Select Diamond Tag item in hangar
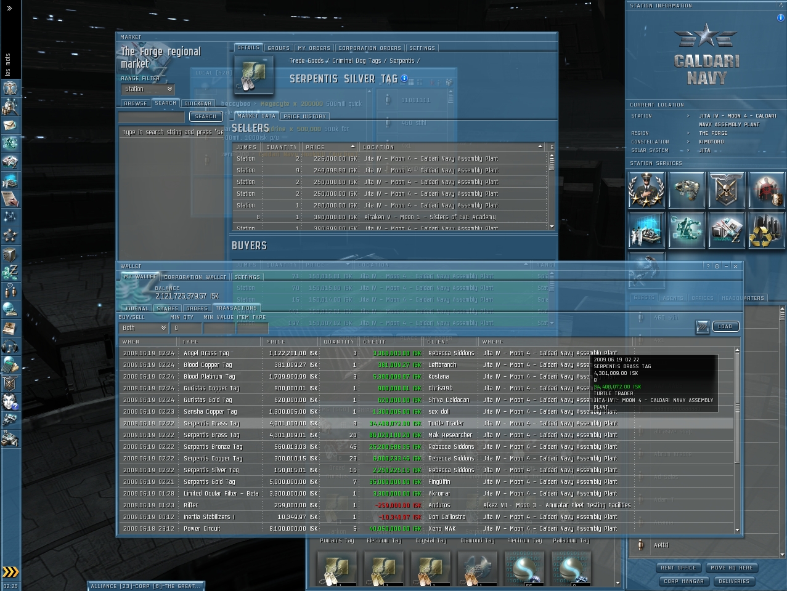The image size is (787, 591). 478,568
